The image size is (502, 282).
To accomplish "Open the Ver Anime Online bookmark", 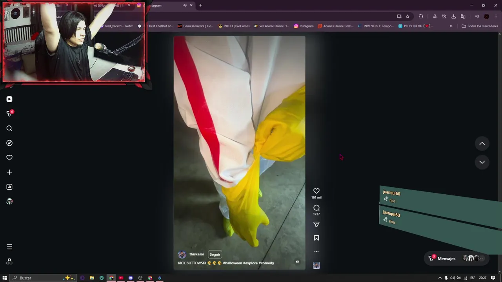I will tap(271, 26).
